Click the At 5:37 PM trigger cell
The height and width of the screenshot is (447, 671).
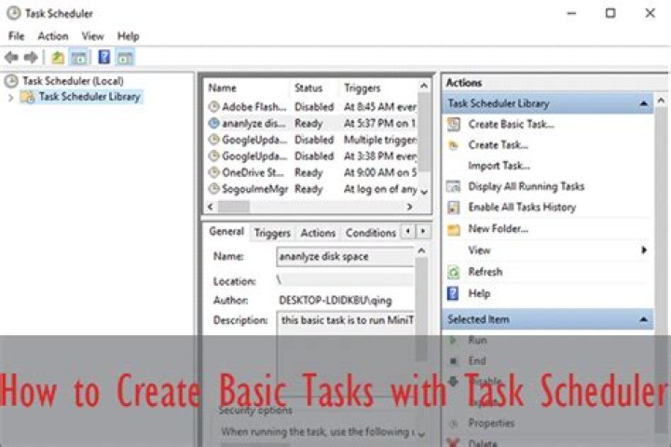tap(379, 123)
